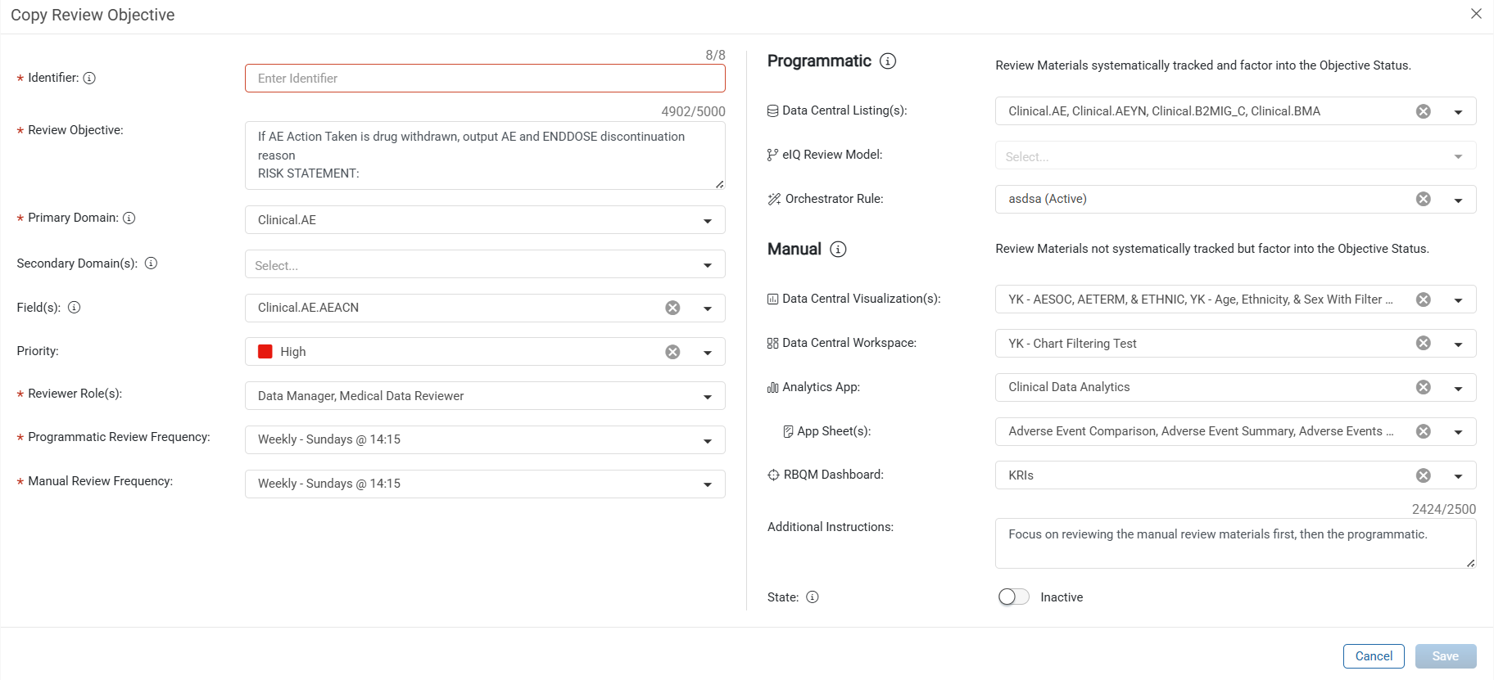This screenshot has width=1494, height=680.
Task: Clear the RBQM Dashboard KRIs selection
Action: pos(1424,475)
